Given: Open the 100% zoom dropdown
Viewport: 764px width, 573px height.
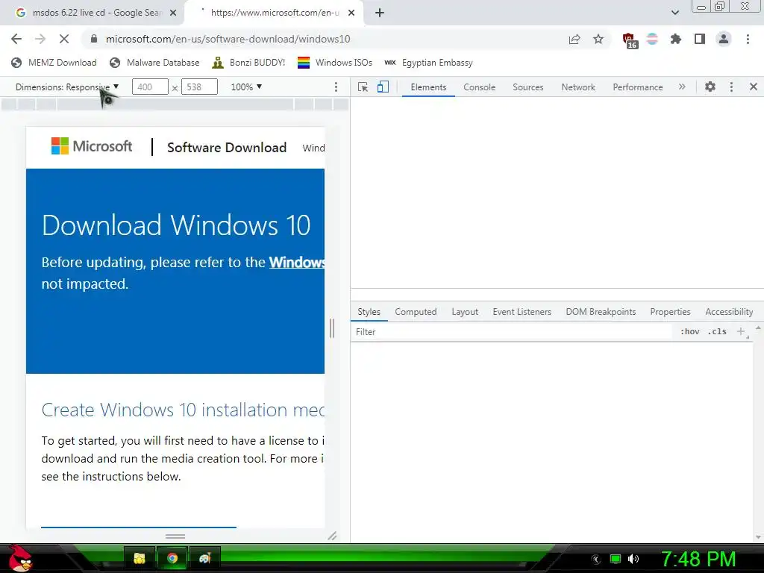Looking at the screenshot, I should click(x=246, y=87).
